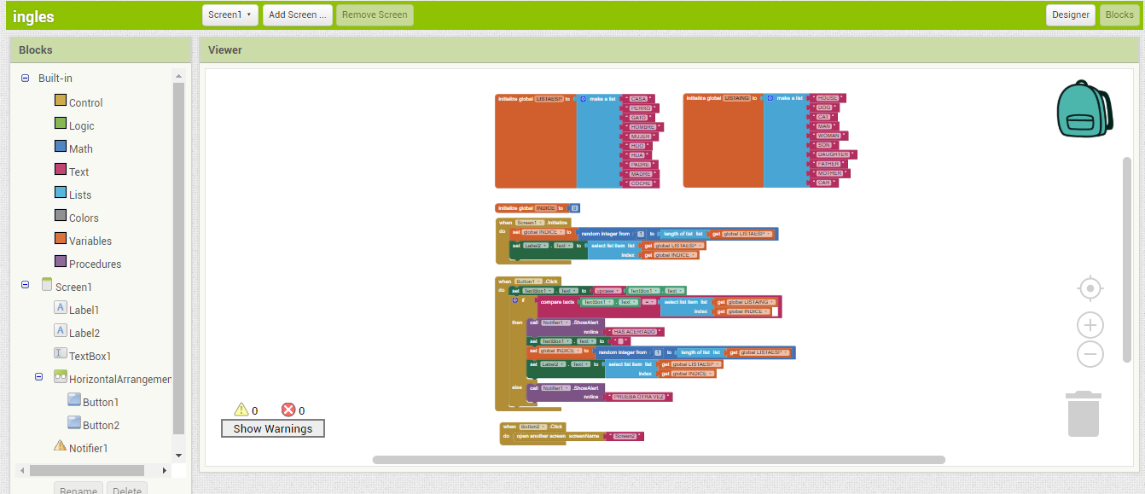Open the Logic blocks drawer
Viewport: 1145px width, 494px height.
(x=79, y=125)
